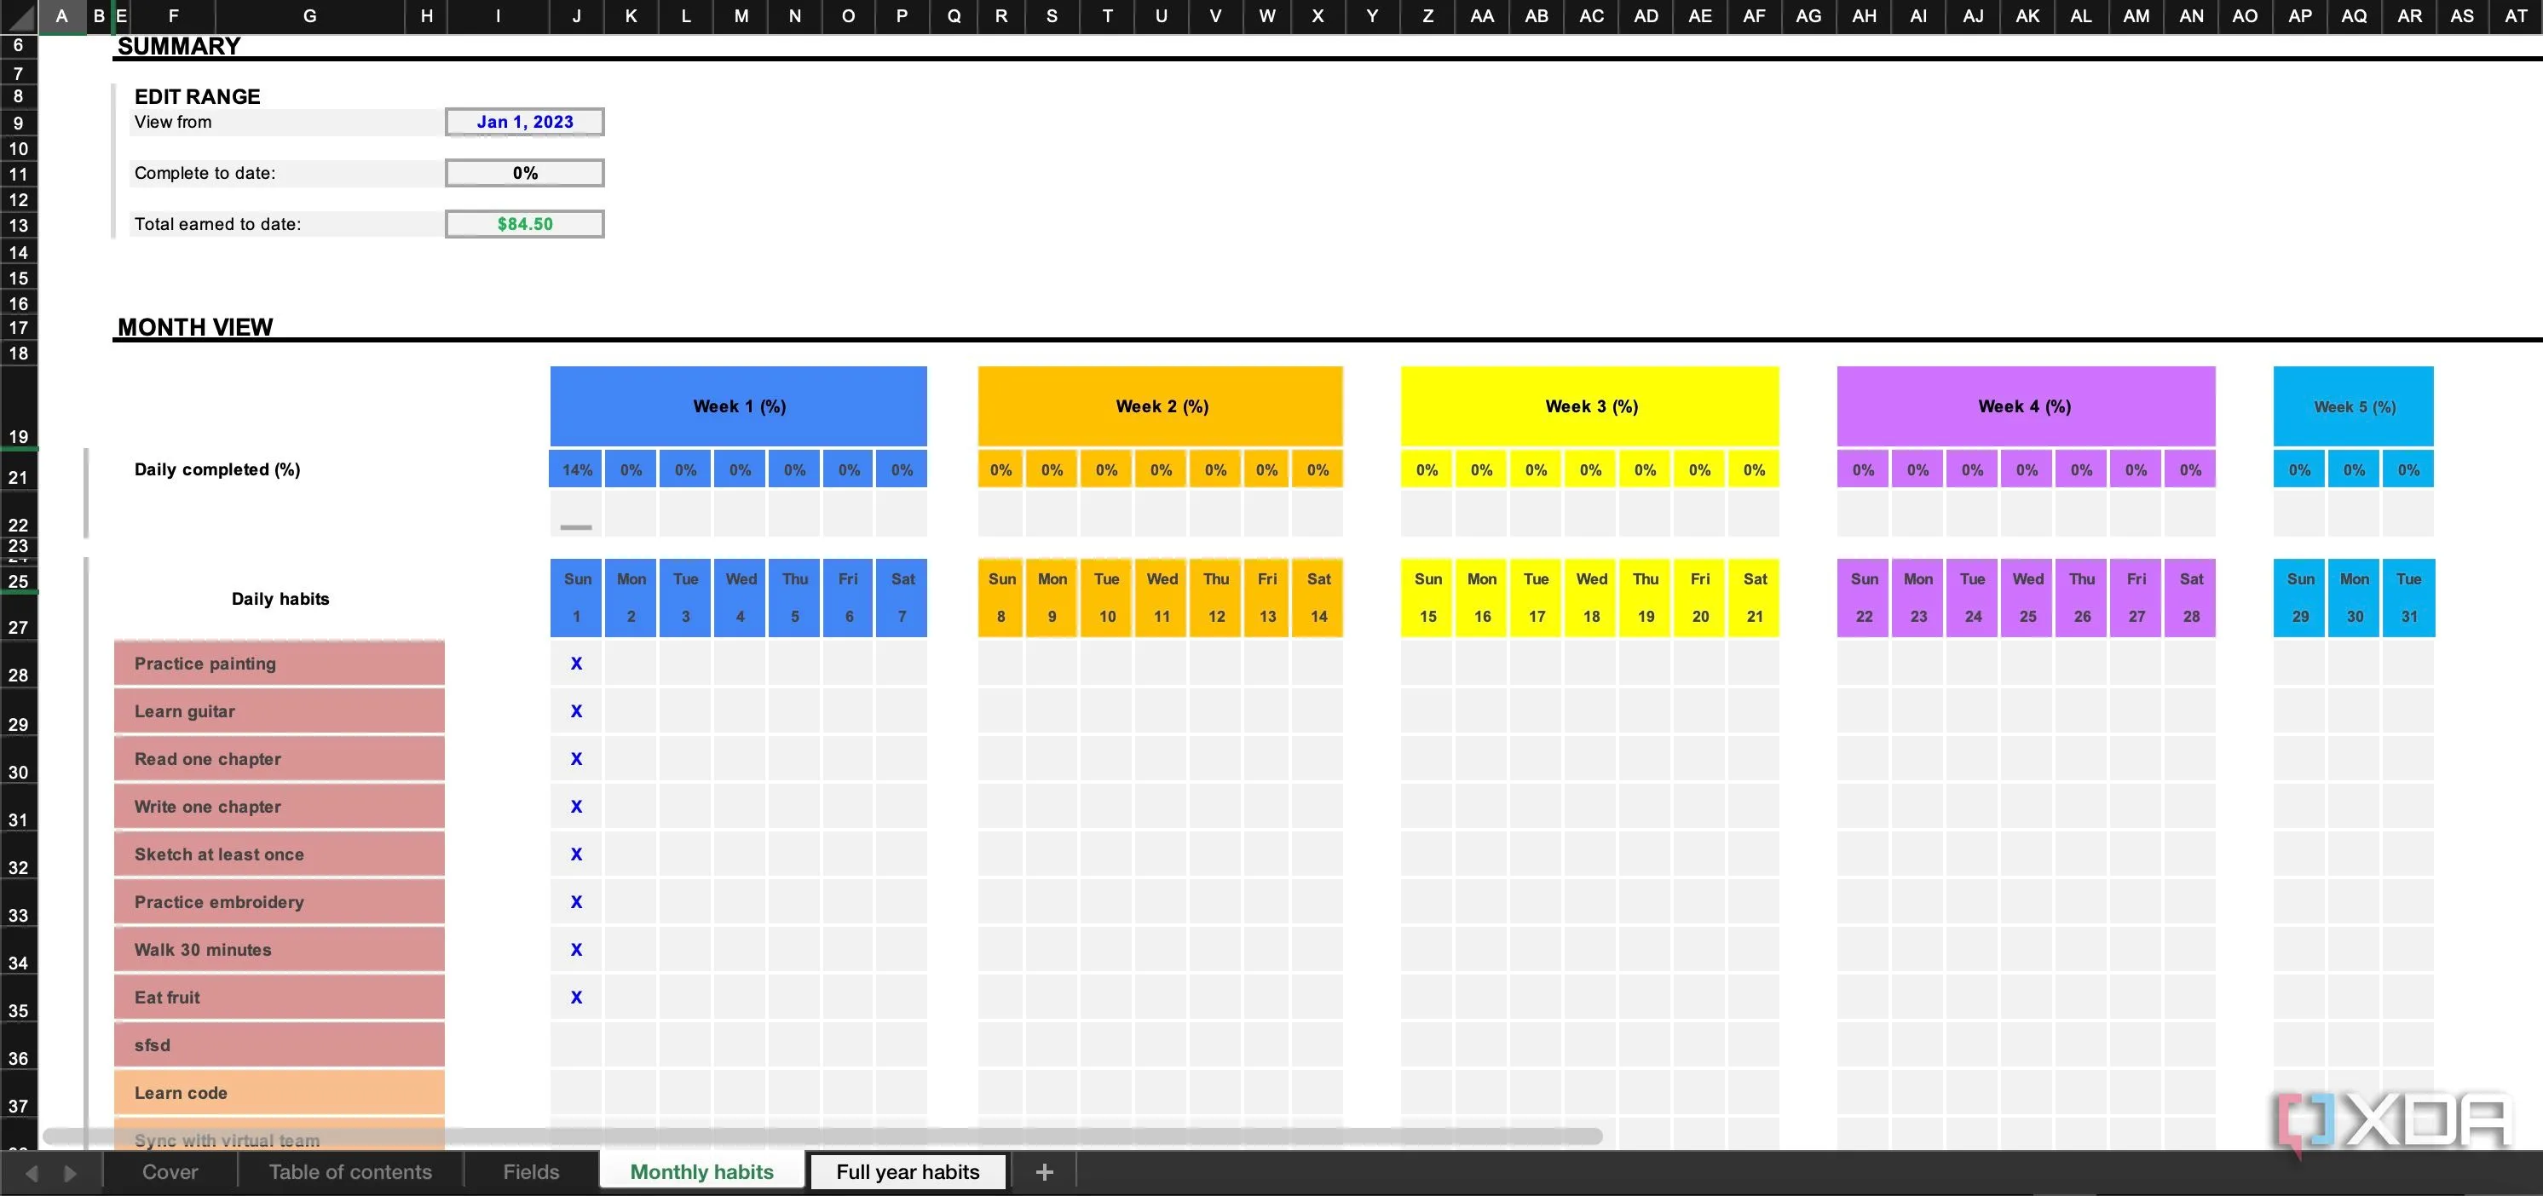Click the MONTH VIEW section heading
The height and width of the screenshot is (1196, 2543).
tap(195, 326)
